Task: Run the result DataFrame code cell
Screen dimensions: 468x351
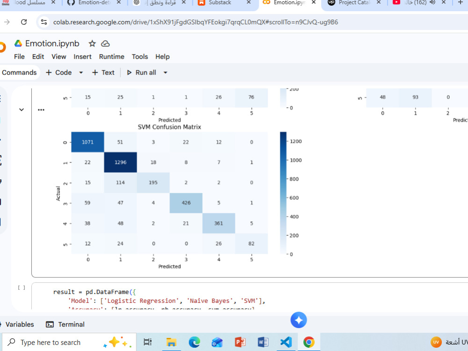Action: [22, 288]
